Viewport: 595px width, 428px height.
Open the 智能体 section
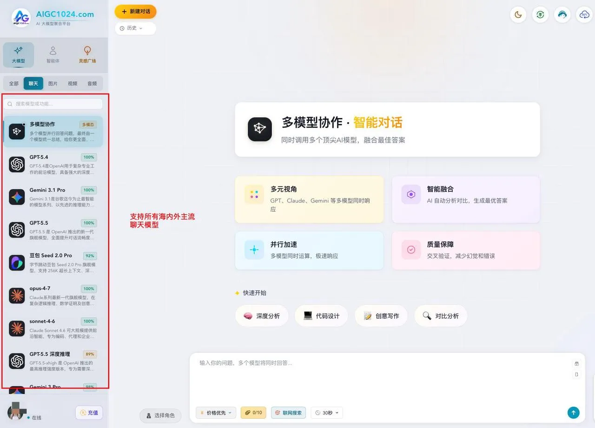click(53, 55)
